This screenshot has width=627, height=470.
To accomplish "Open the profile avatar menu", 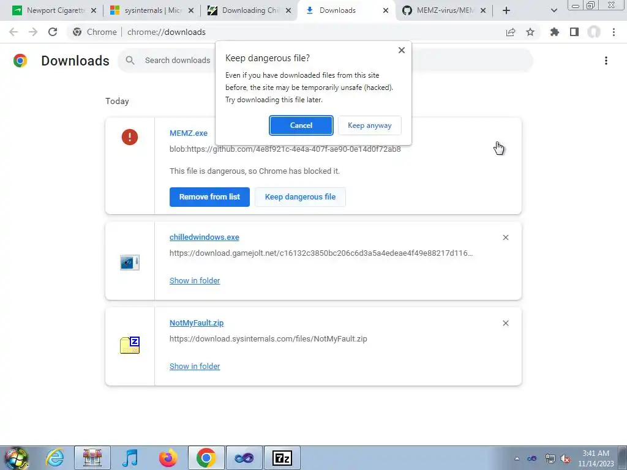I will [x=594, y=32].
